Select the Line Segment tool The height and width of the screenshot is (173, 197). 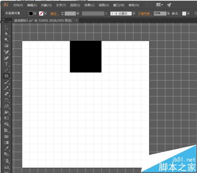coord(6,70)
